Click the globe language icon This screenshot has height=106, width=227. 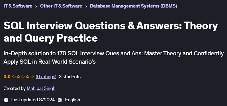pos(60,100)
